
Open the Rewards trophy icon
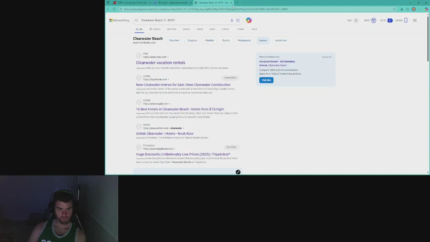[373, 20]
